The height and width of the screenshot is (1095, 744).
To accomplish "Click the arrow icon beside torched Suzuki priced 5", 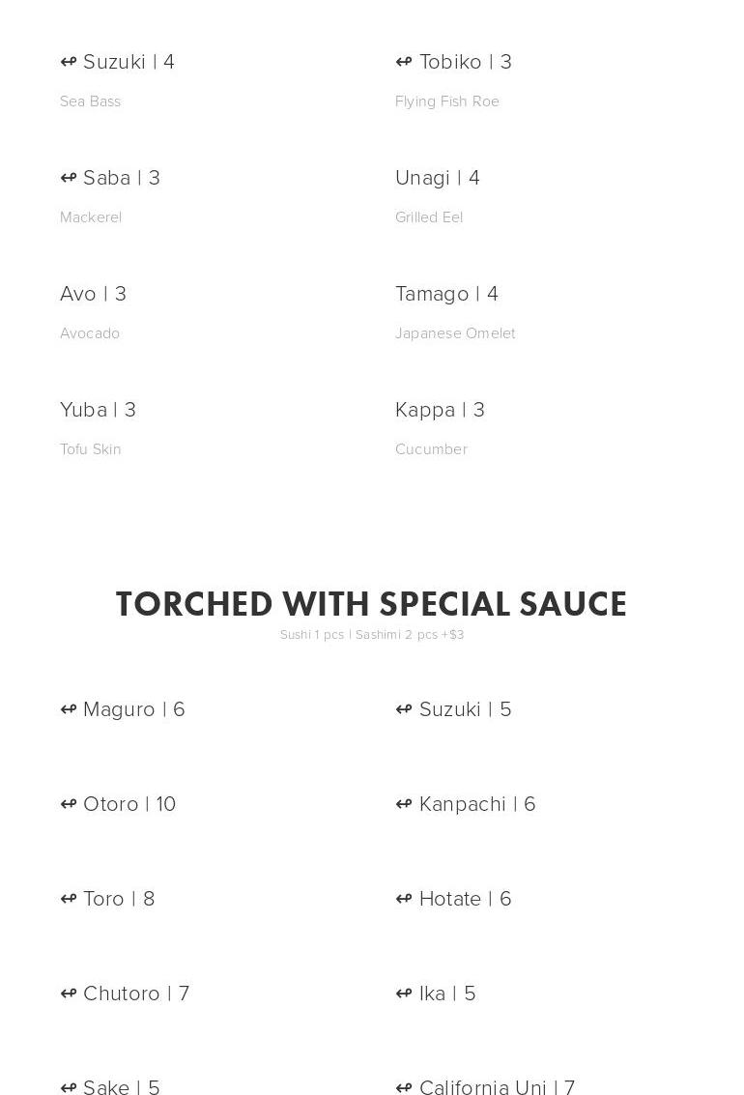I will coord(404,709).
